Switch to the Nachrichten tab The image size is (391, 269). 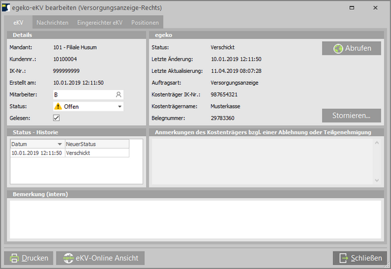click(x=52, y=23)
